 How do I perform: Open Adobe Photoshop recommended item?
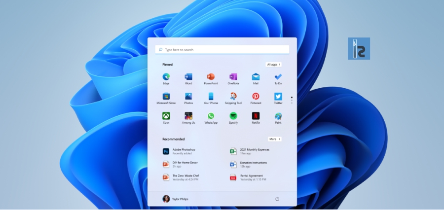point(179,151)
